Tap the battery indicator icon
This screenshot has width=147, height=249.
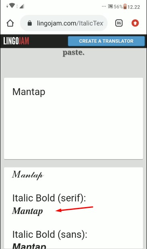(125, 6)
